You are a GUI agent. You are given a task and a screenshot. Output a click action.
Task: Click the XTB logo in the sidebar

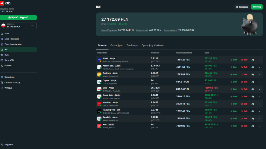5,3
